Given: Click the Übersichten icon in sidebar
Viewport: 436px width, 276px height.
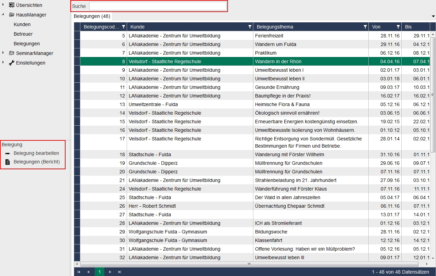Looking at the screenshot, I should pyautogui.click(x=12, y=5).
